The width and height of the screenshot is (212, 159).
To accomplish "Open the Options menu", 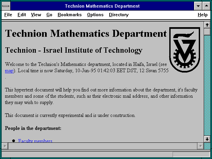I will [x=95, y=15].
